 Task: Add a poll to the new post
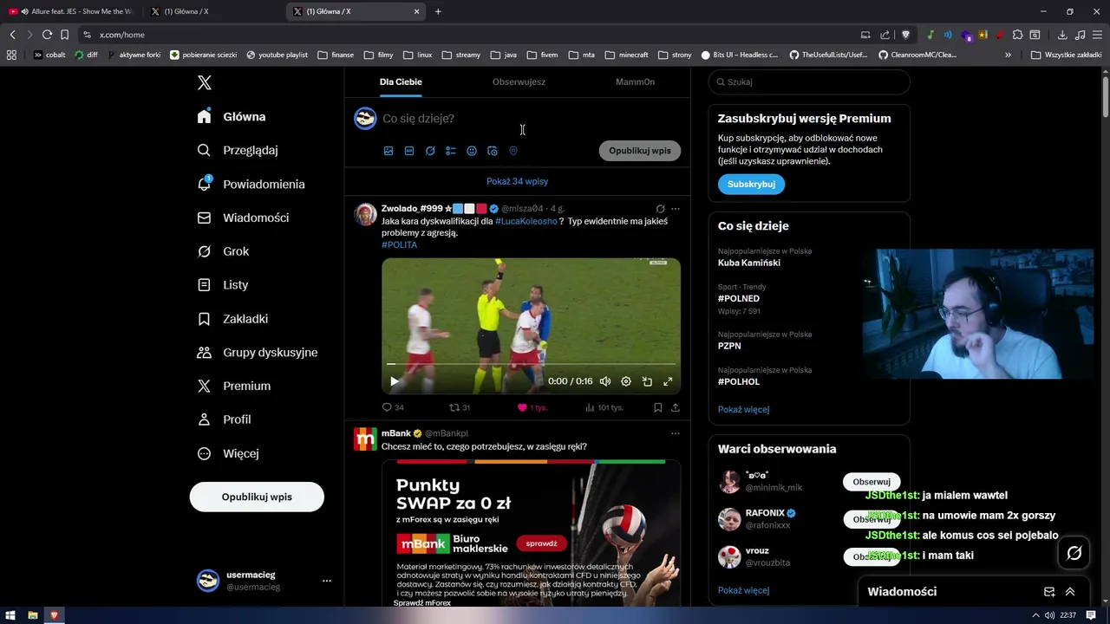click(451, 151)
